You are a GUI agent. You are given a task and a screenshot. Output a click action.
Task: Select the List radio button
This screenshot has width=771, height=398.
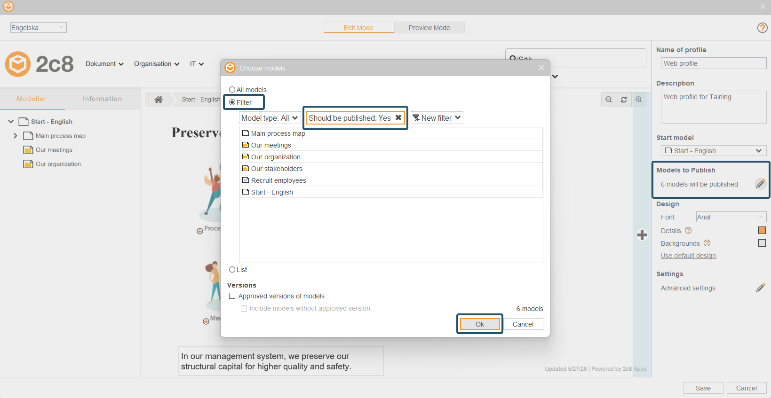(232, 269)
